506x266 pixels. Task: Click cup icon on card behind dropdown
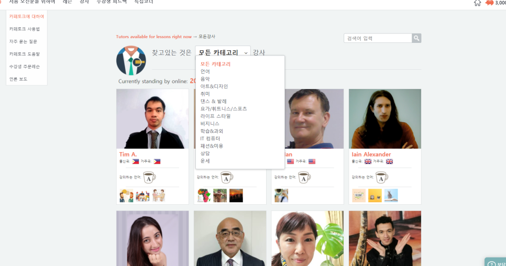coord(226,178)
